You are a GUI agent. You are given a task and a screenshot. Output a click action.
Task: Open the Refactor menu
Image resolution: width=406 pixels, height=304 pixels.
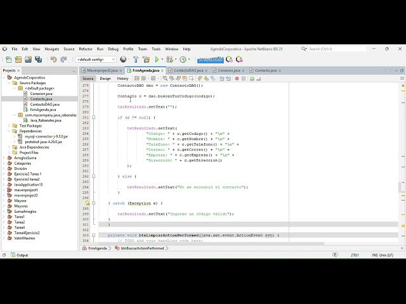(x=86, y=49)
